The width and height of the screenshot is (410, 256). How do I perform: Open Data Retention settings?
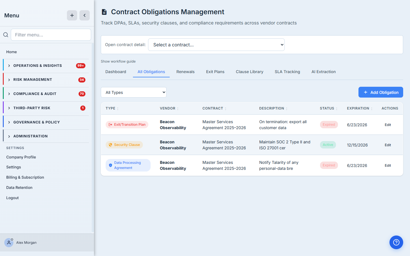tap(19, 187)
